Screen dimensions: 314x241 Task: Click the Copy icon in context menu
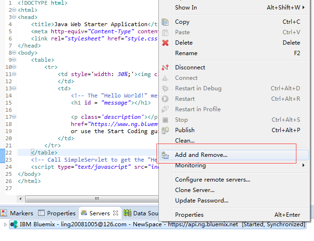pyautogui.click(x=165, y=22)
